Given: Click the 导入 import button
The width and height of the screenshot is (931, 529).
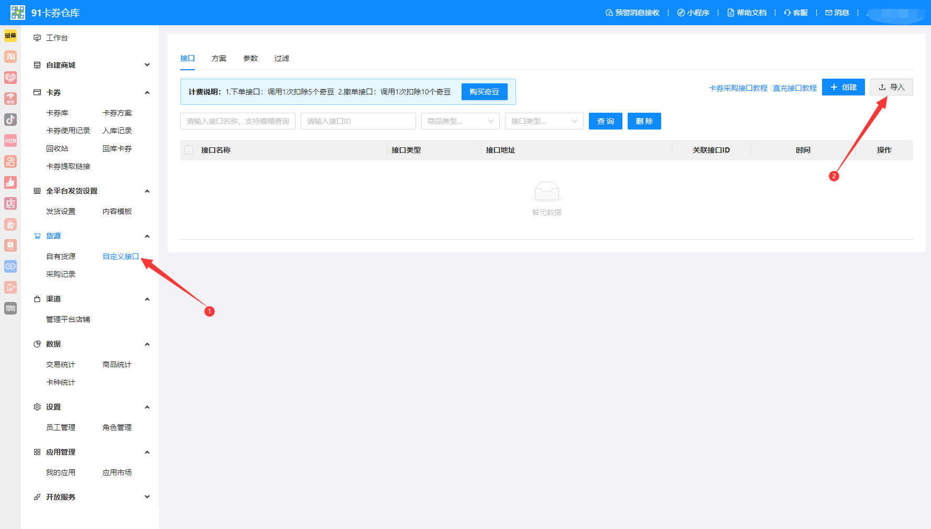Looking at the screenshot, I should point(892,87).
